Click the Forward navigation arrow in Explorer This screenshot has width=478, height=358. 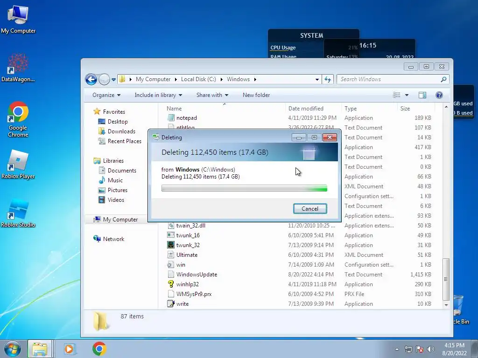point(104,79)
